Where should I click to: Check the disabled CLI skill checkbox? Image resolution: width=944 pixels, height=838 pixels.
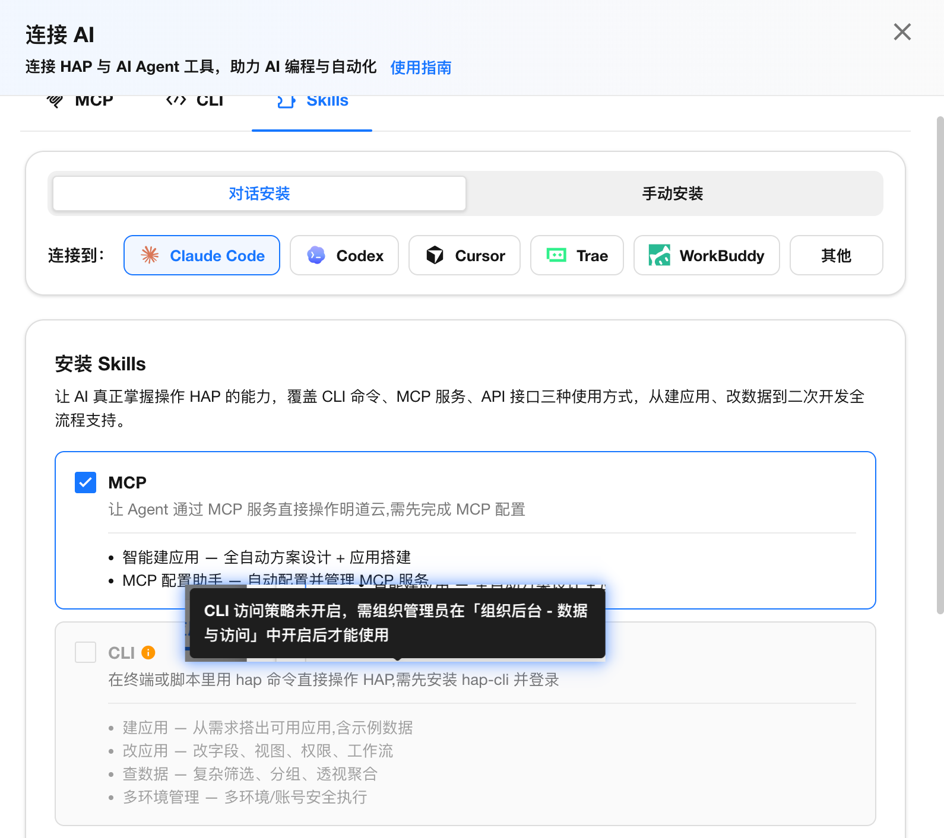(x=85, y=652)
